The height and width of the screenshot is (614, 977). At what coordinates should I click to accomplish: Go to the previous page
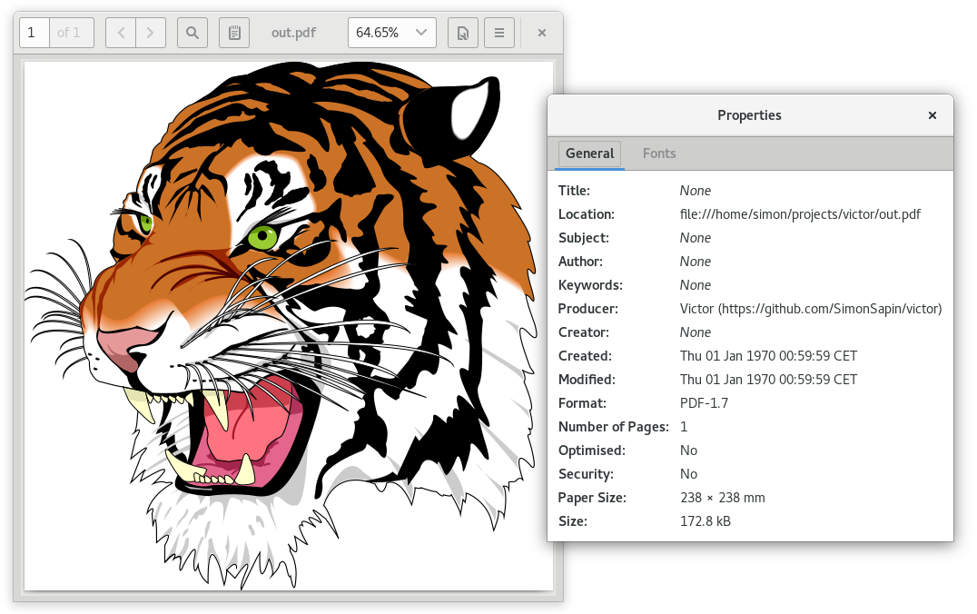[x=120, y=33]
